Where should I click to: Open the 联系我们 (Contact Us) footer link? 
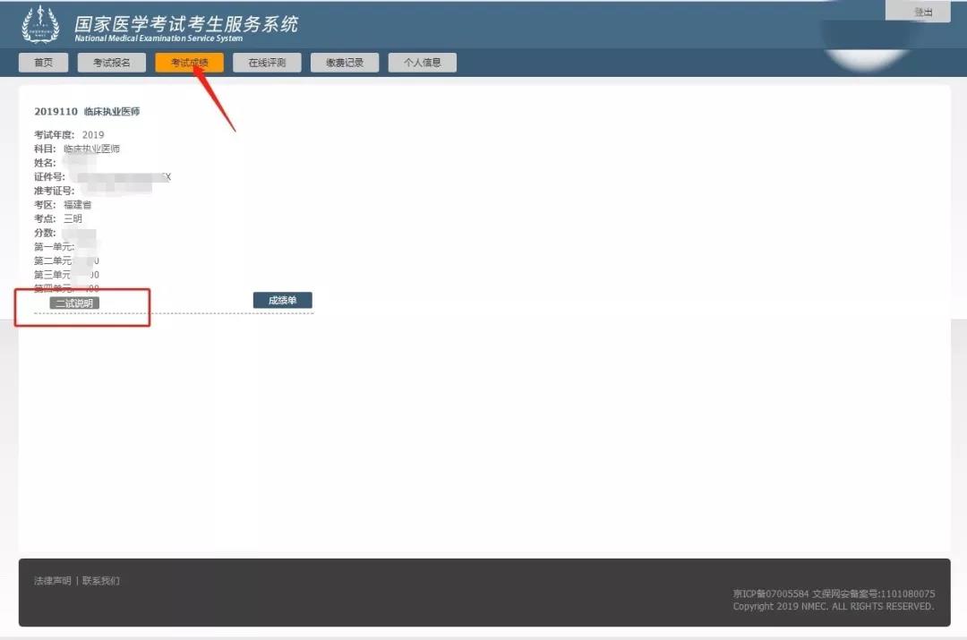point(101,580)
